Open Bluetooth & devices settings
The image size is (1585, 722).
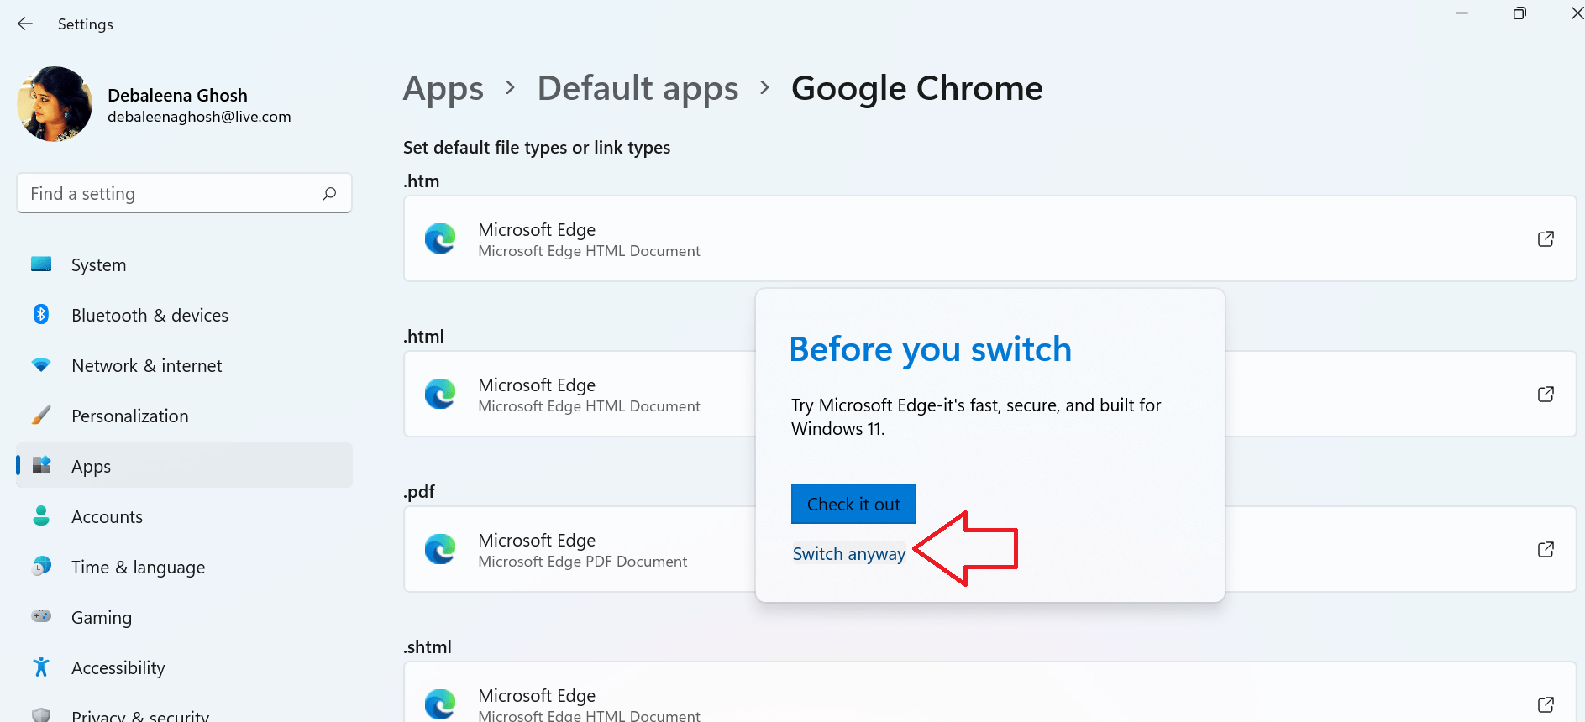tap(150, 316)
